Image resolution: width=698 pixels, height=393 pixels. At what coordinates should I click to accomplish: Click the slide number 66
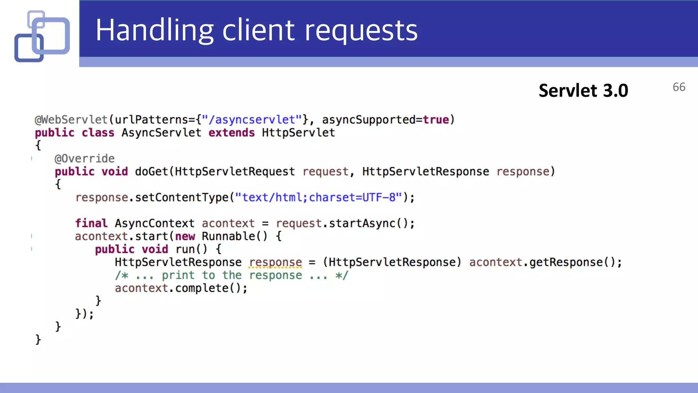tap(679, 87)
